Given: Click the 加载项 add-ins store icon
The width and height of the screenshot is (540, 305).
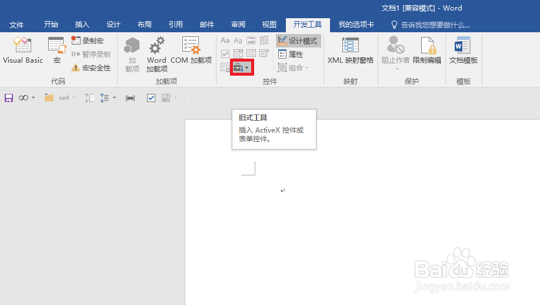Looking at the screenshot, I should pyautogui.click(x=132, y=55).
